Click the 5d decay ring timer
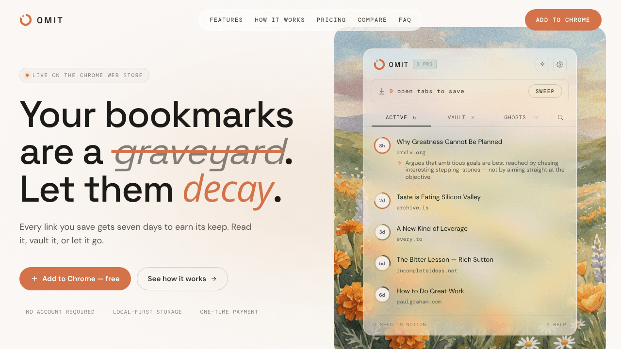The width and height of the screenshot is (621, 349). pyautogui.click(x=382, y=263)
